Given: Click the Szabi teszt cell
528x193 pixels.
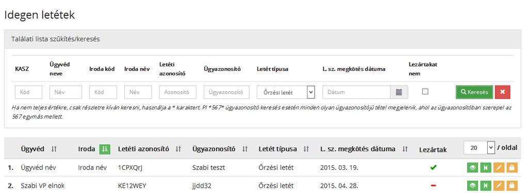Looking at the screenshot, I should (x=208, y=167).
